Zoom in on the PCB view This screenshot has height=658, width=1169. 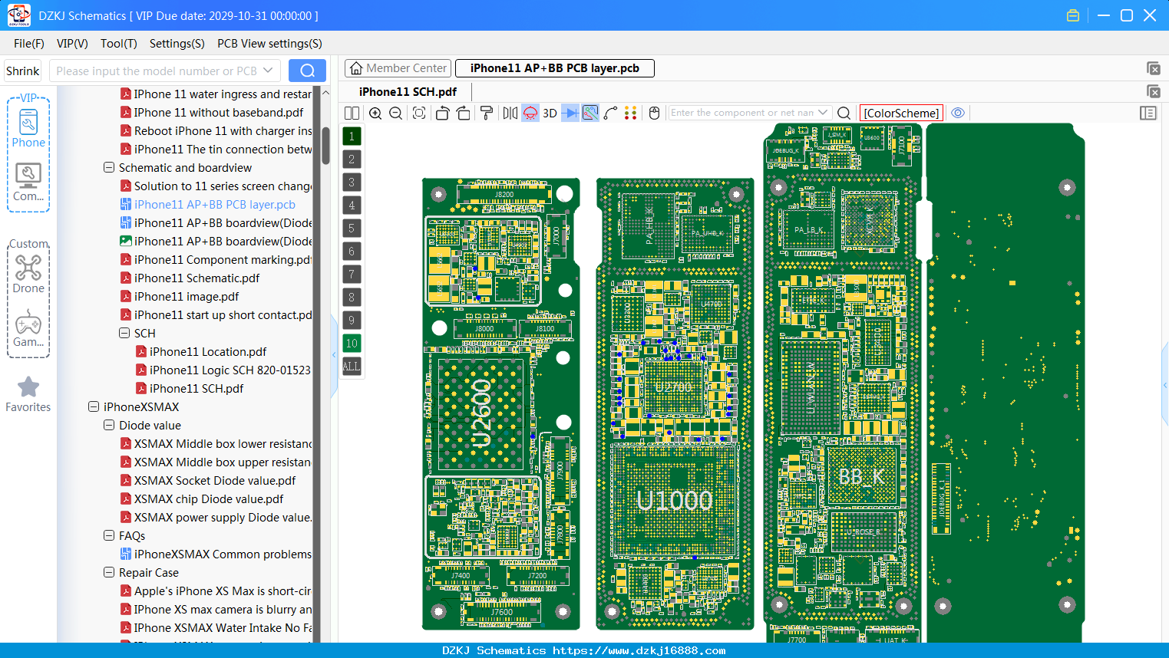pos(375,113)
